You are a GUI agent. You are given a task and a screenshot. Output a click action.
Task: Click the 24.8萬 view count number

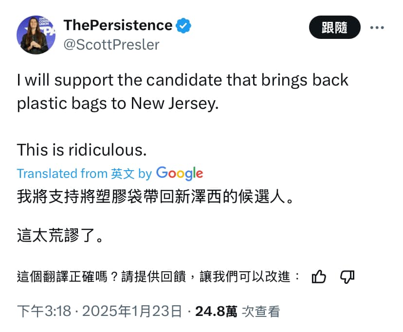(216, 311)
